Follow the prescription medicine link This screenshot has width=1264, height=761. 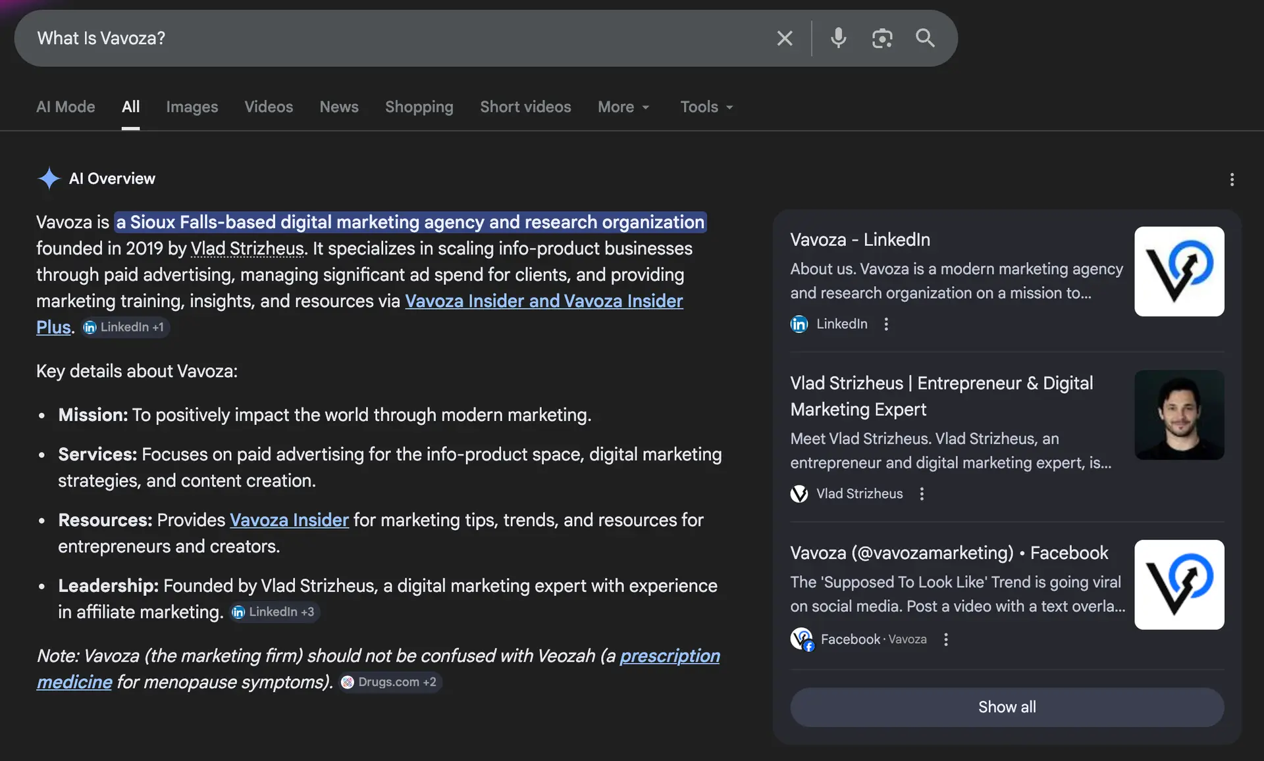click(669, 656)
